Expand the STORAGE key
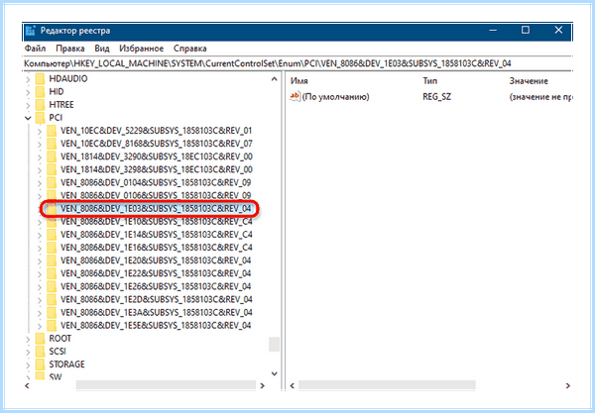 point(28,364)
